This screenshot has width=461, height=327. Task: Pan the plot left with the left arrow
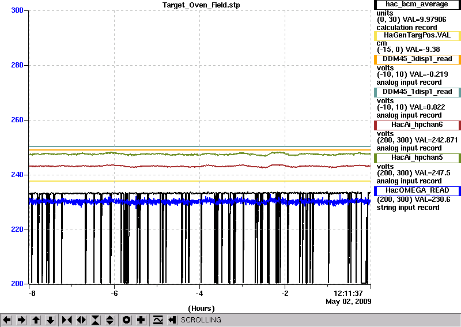[7, 320]
